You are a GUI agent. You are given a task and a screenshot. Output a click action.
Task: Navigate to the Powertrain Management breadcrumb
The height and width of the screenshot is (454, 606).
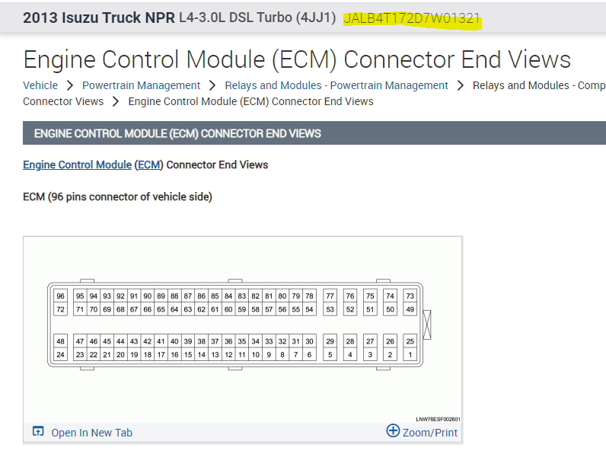[x=141, y=85]
